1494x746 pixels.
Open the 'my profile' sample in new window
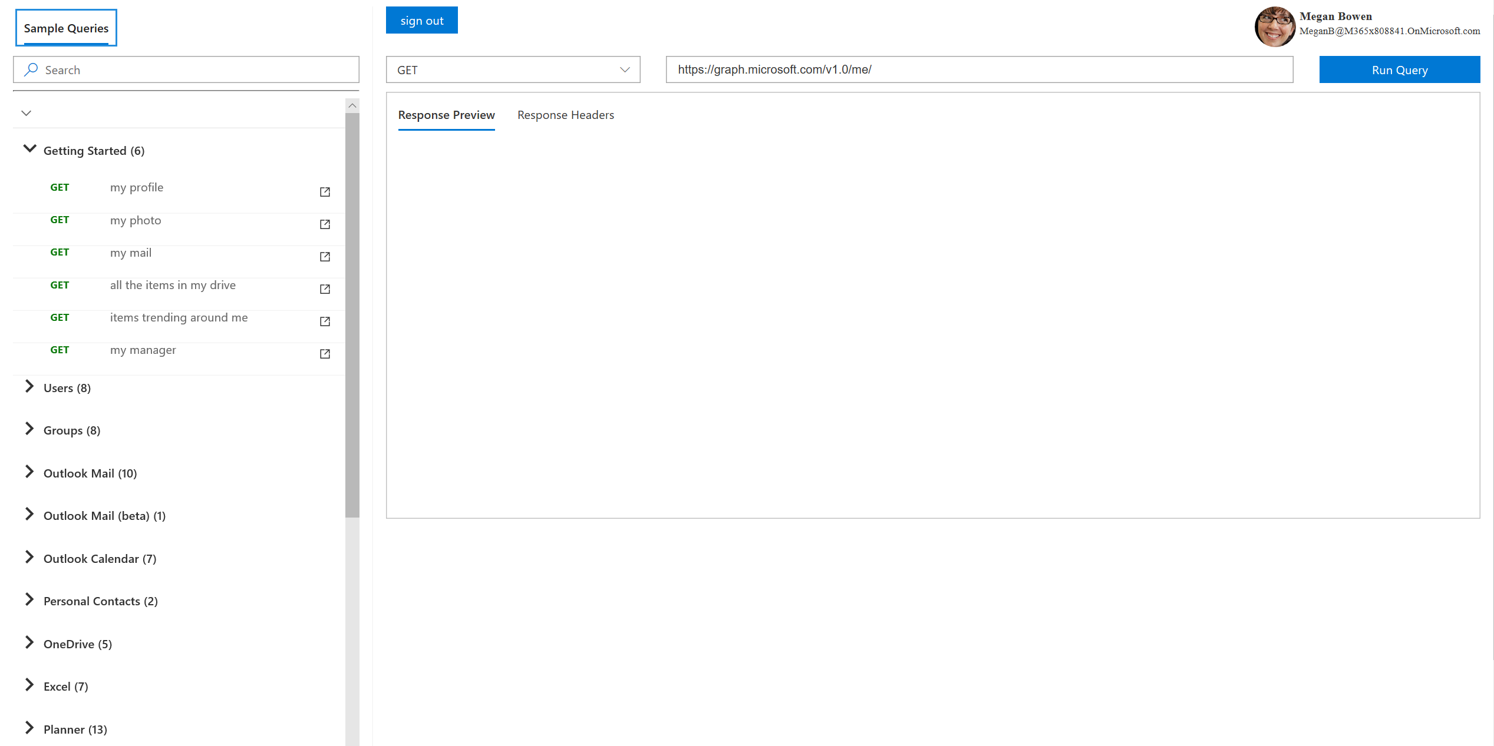325,191
